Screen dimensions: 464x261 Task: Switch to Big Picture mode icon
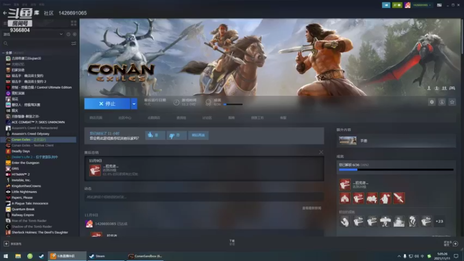tap(440, 5)
